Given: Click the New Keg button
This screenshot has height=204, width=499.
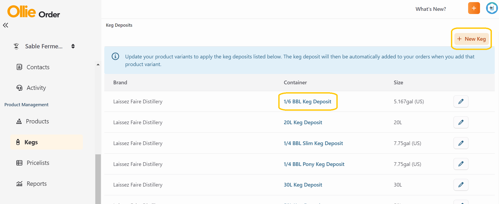Looking at the screenshot, I should (x=472, y=39).
